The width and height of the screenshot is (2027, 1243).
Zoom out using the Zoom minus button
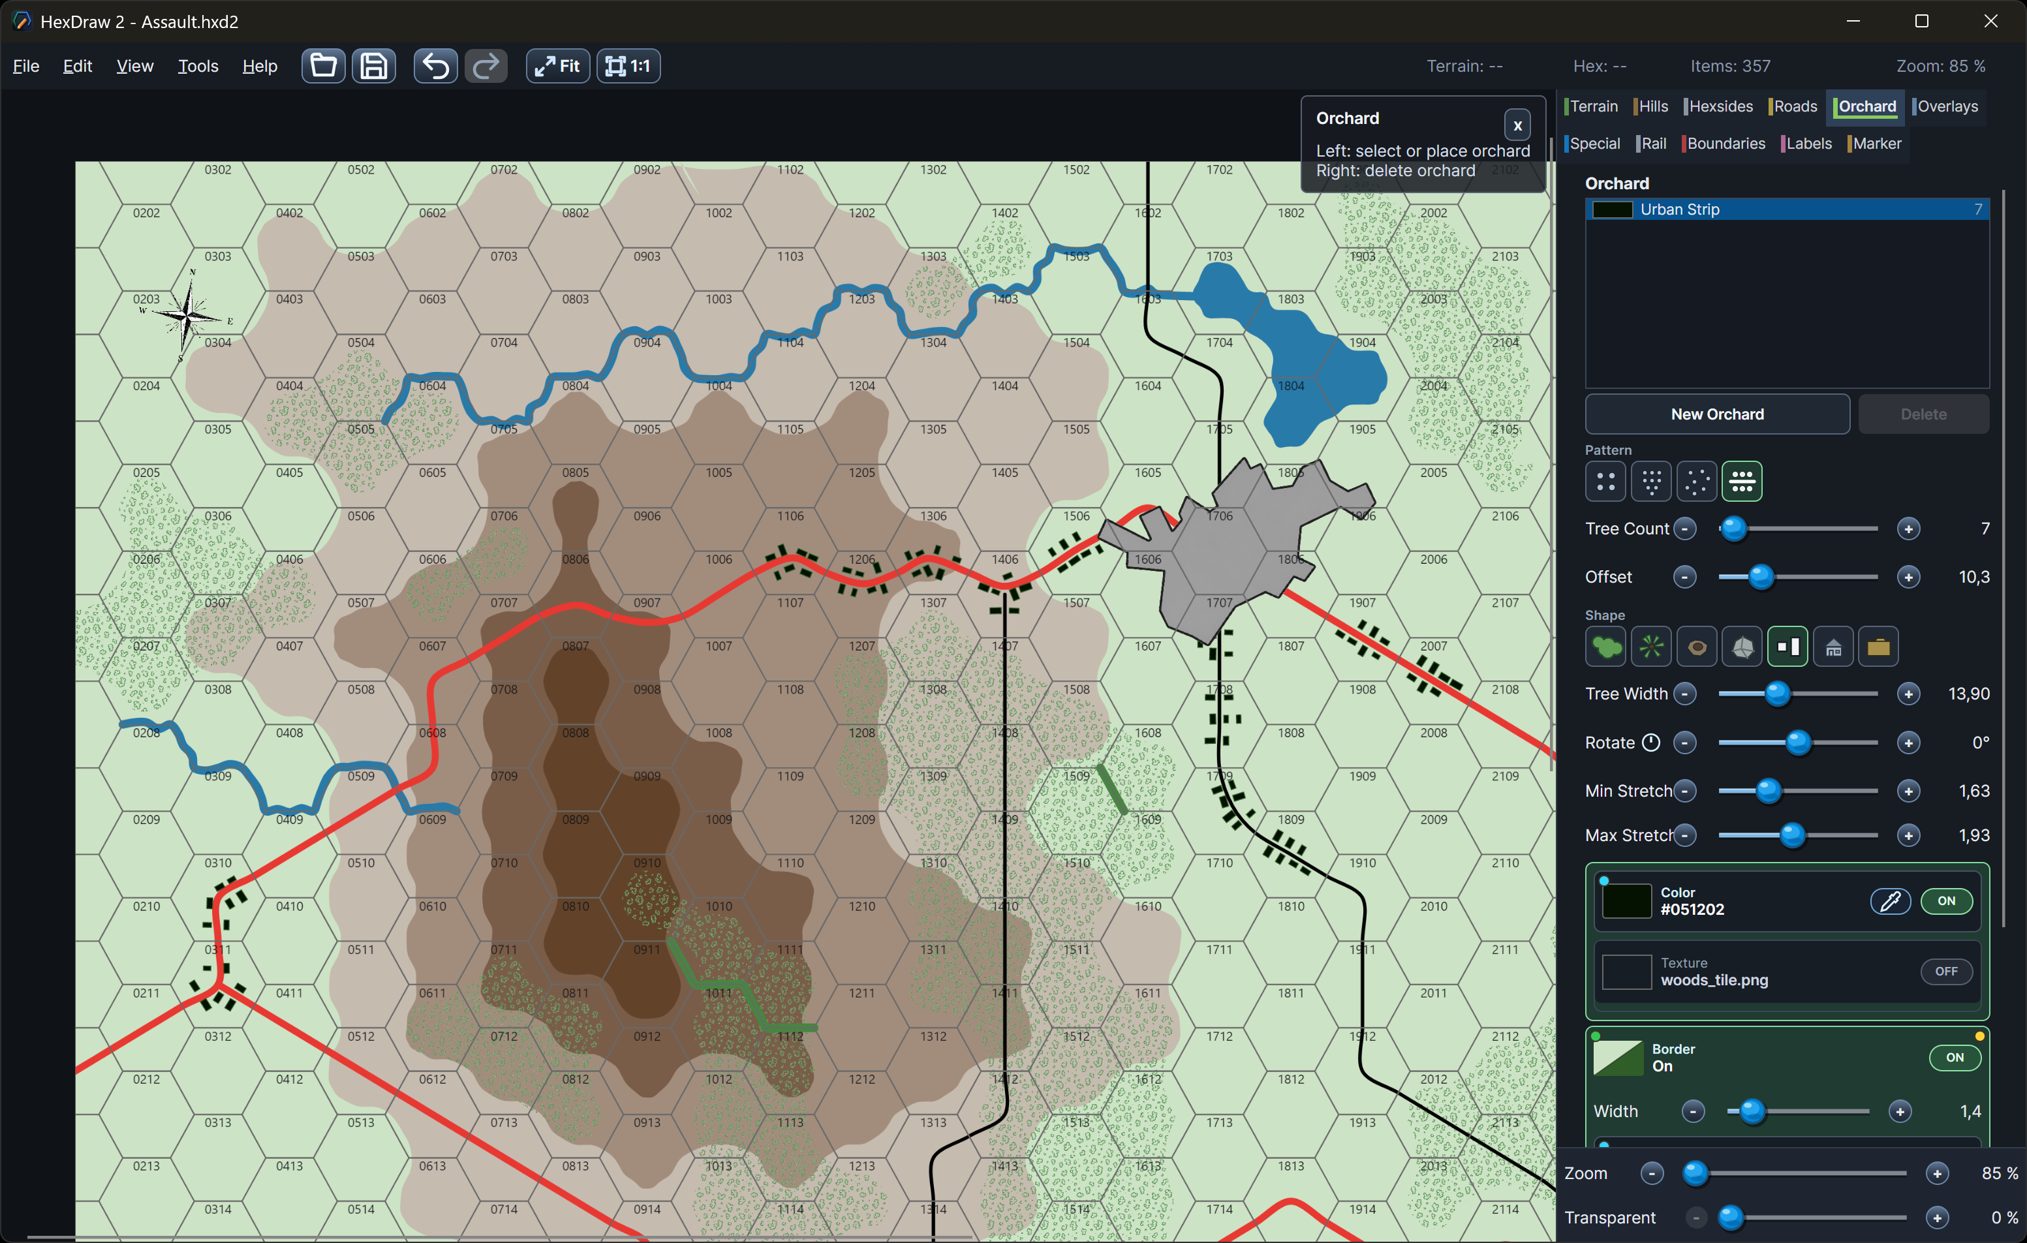click(1652, 1173)
